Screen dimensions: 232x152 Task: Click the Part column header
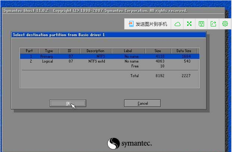pos(29,51)
